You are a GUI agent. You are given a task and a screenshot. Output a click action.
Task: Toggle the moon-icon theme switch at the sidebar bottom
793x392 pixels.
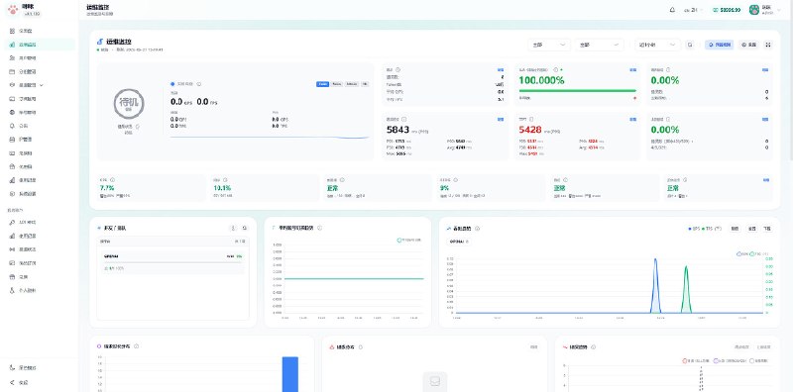(x=40, y=368)
